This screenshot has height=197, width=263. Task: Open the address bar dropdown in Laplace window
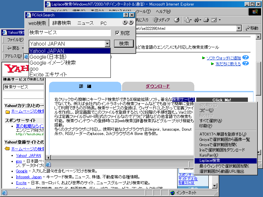239,28
